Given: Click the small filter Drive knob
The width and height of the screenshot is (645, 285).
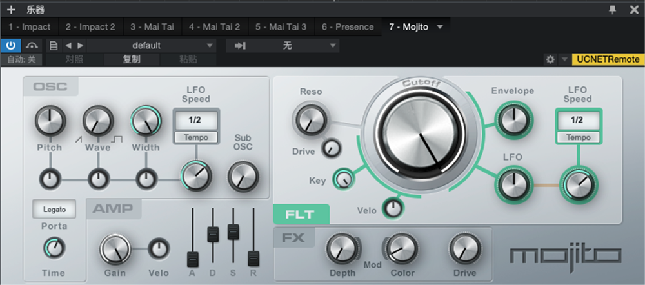Looking at the screenshot, I should [331, 148].
